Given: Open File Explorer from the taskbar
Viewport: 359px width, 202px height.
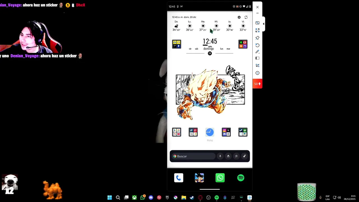Looking at the screenshot, I should click(x=184, y=198).
